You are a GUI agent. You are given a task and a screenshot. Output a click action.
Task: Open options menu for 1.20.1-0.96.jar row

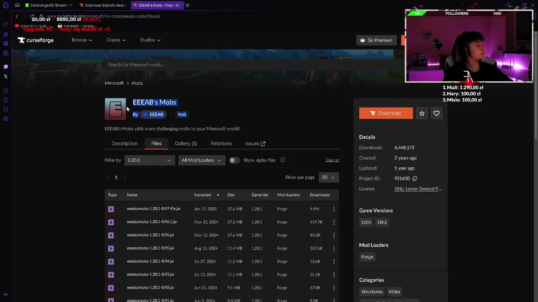334,235
